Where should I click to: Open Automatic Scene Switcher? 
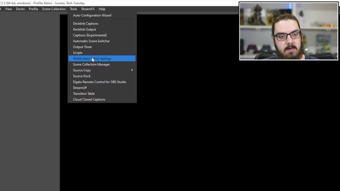pyautogui.click(x=102, y=41)
